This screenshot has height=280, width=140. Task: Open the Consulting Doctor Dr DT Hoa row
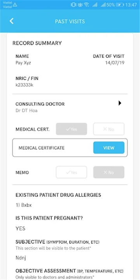(70, 107)
